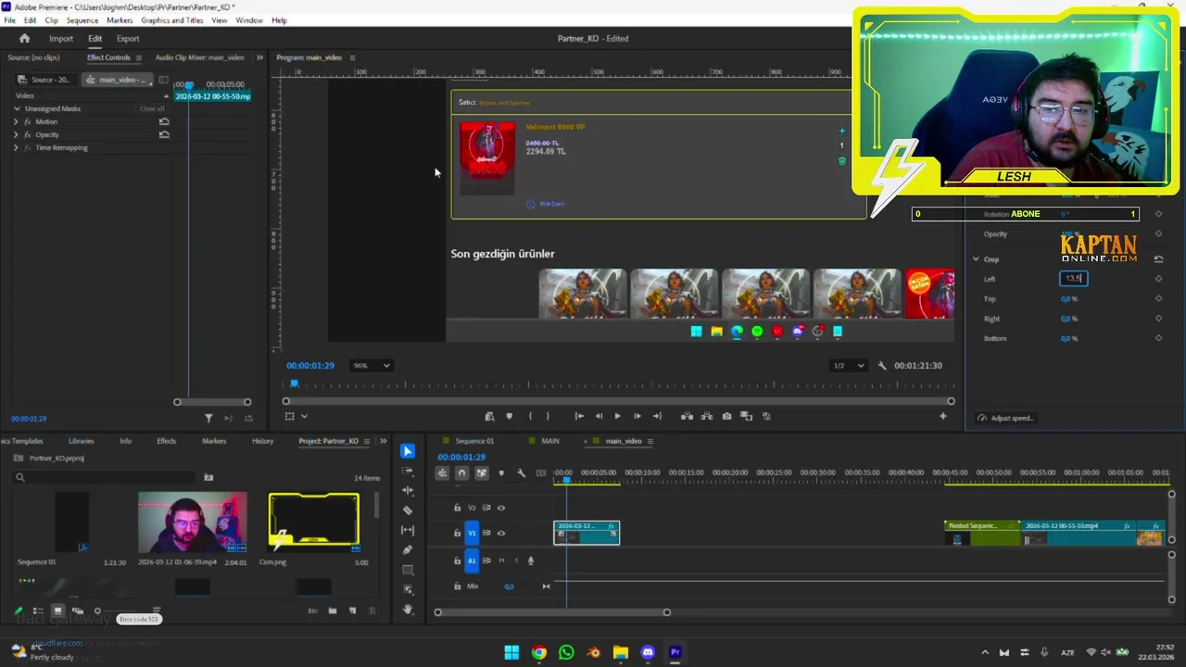Click Clear all for unassigned masks
This screenshot has width=1186, height=667.
coord(152,108)
